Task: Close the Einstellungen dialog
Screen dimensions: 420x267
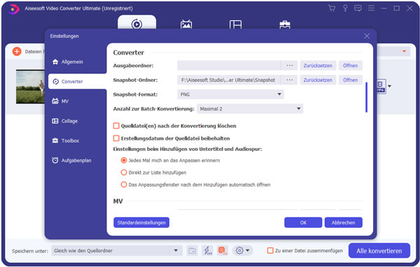Action: pos(367,36)
